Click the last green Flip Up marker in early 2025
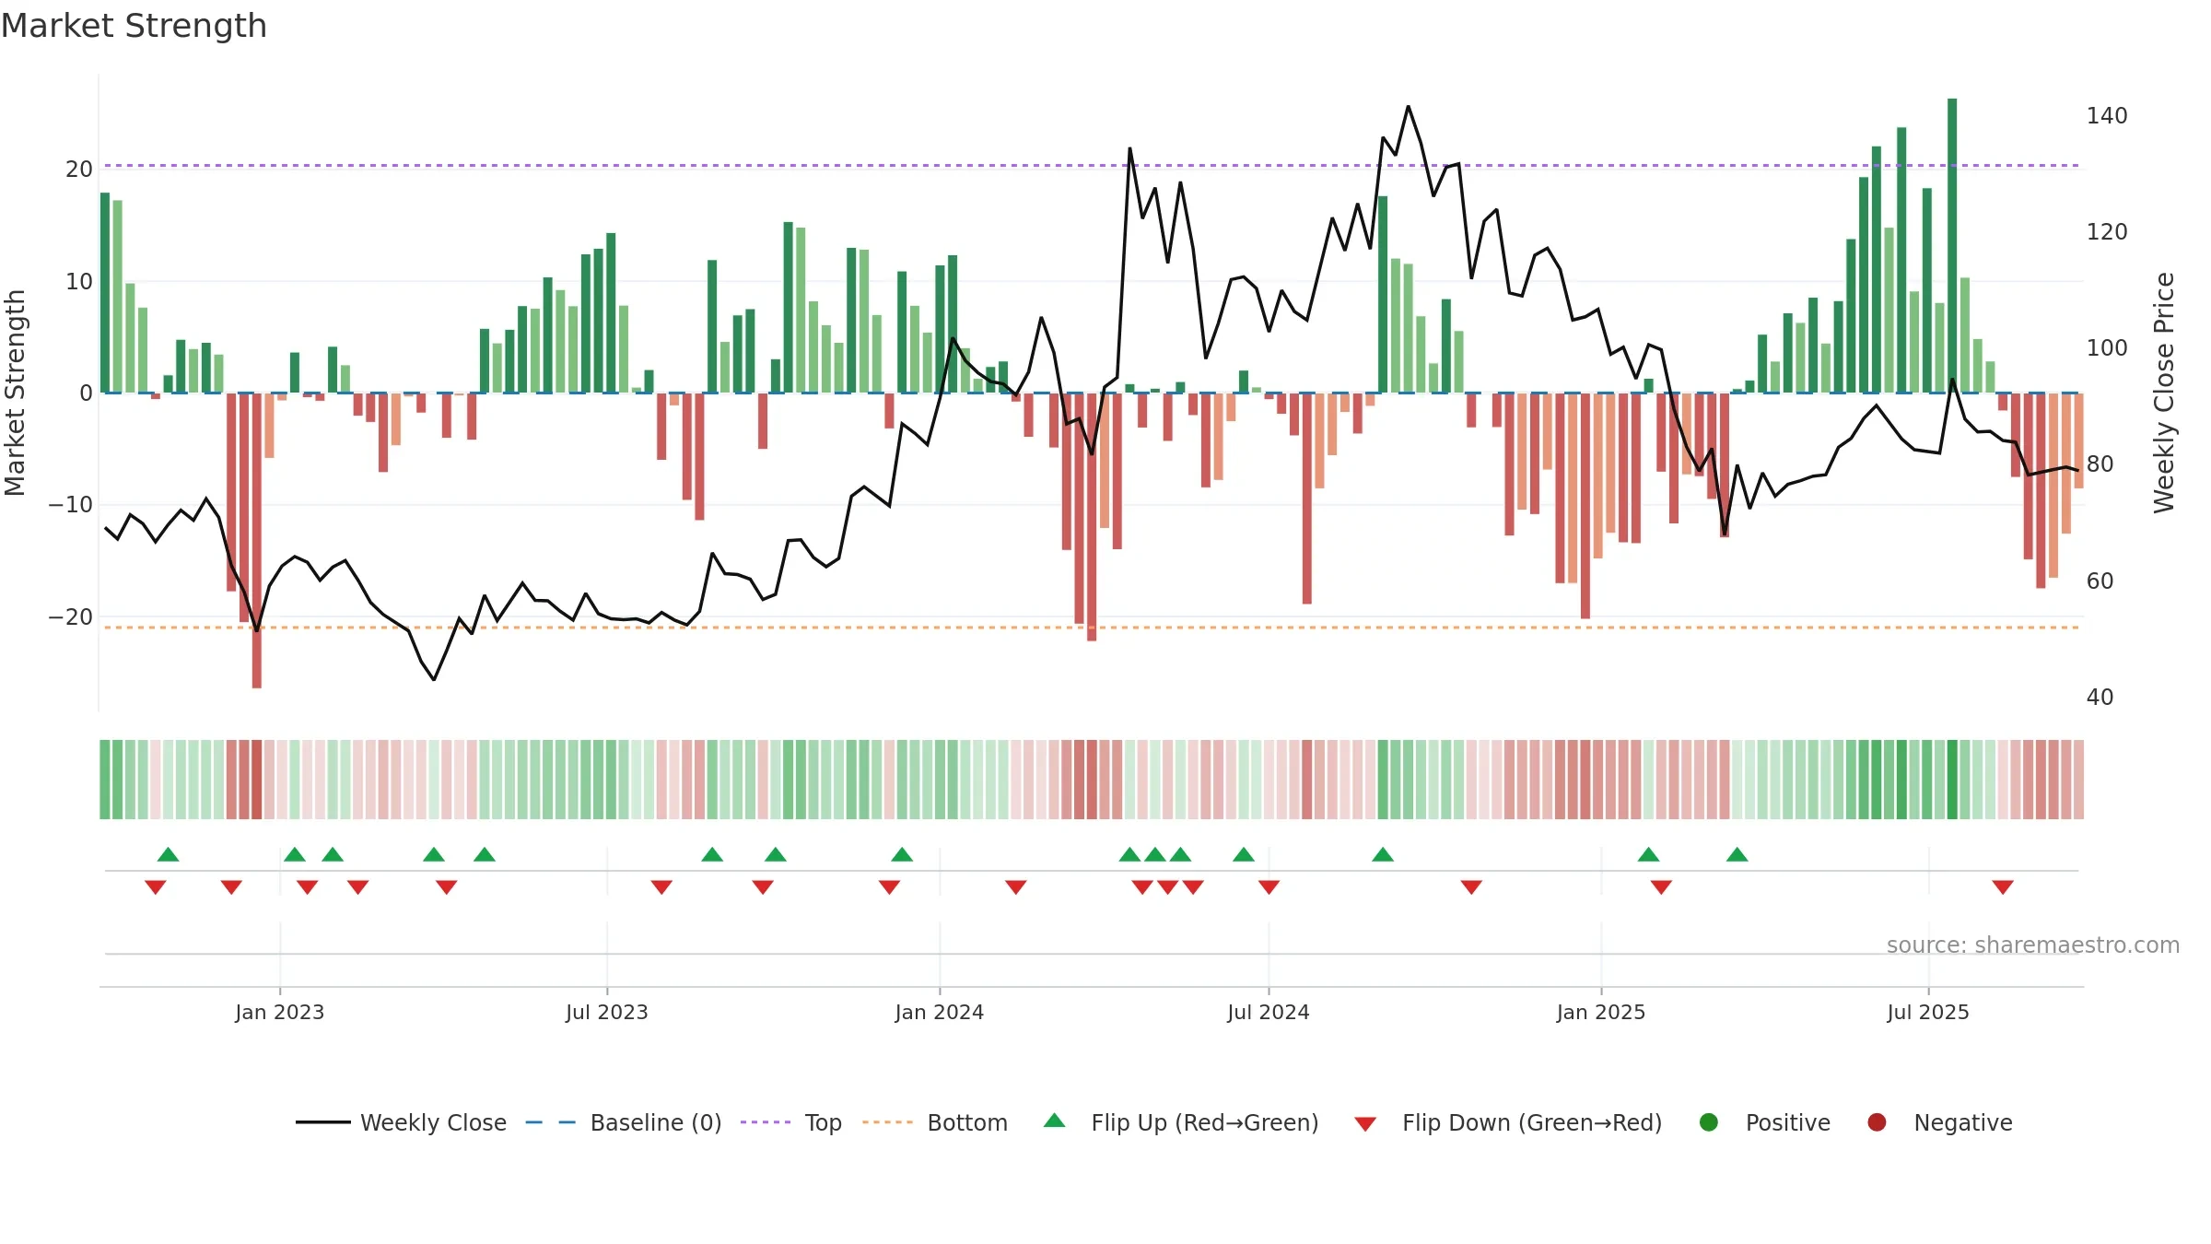2211x1244 pixels. 1737,854
